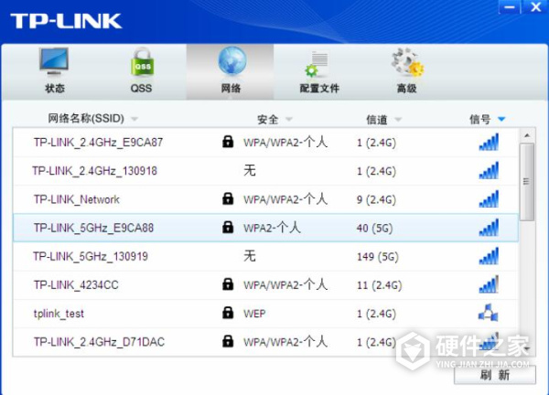The image size is (549, 395).
Task: Click channel 149 (5G) cell
Action: [378, 257]
